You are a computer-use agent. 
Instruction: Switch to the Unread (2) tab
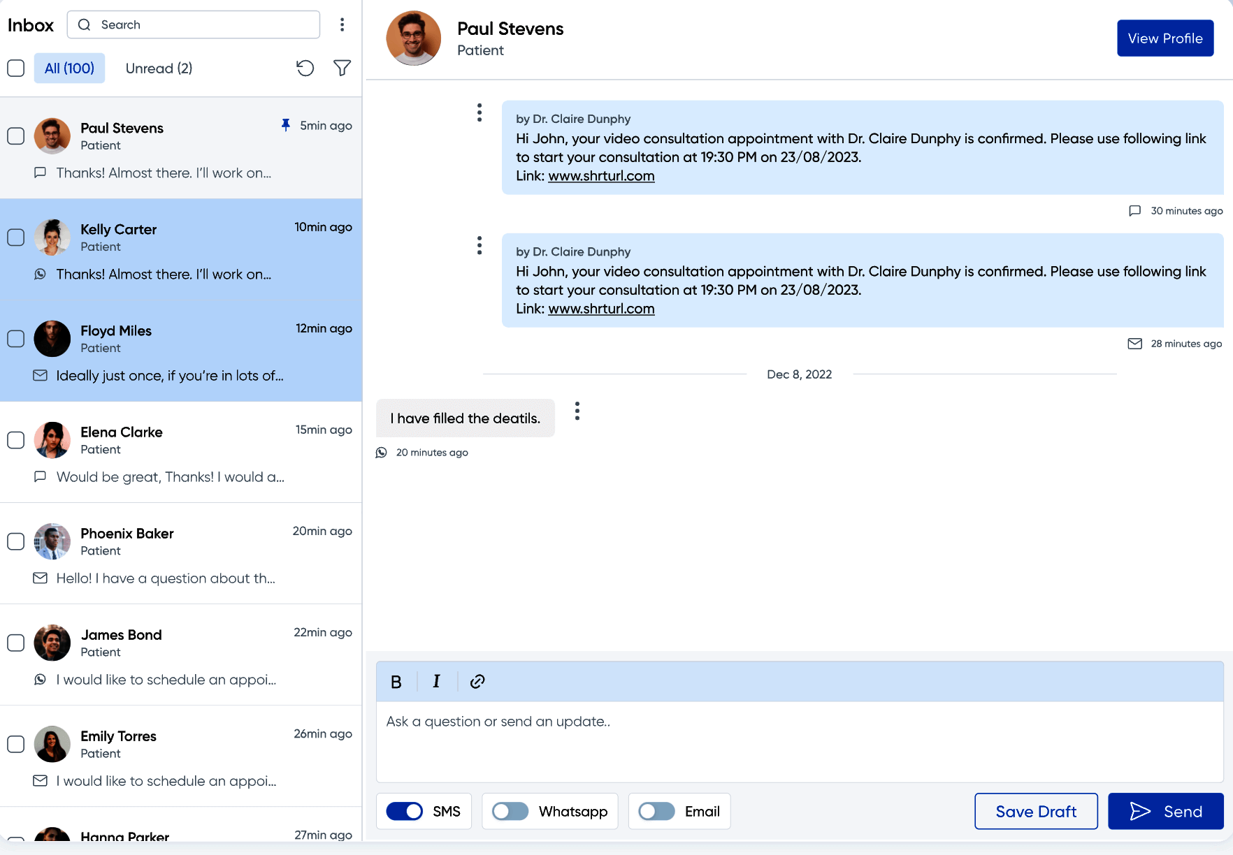point(159,68)
